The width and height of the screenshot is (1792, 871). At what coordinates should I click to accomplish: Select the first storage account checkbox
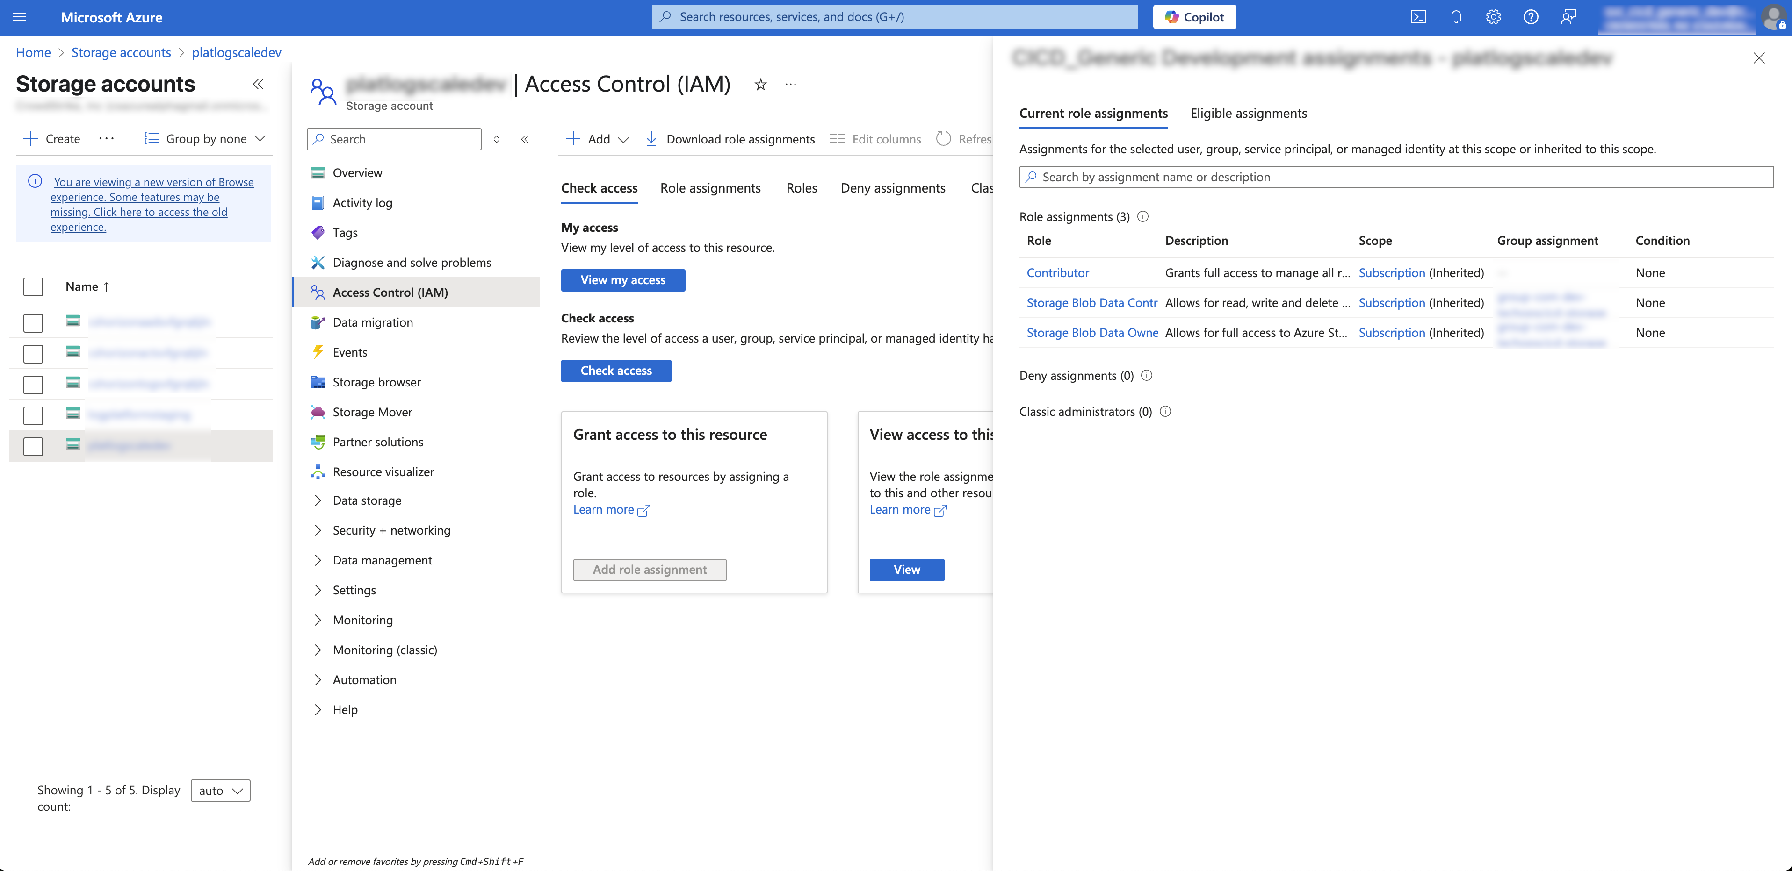[33, 322]
